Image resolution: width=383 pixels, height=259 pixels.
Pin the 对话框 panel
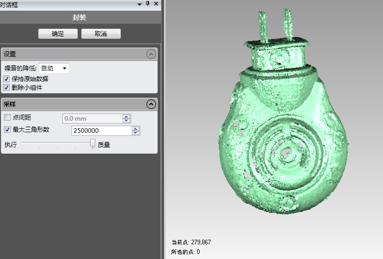click(148, 4)
